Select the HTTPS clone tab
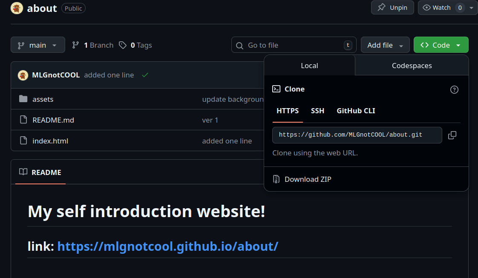 (x=288, y=111)
